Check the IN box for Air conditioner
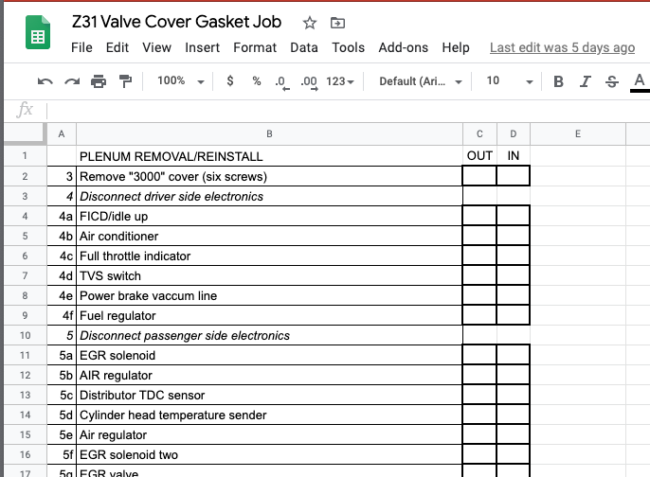 pos(513,236)
